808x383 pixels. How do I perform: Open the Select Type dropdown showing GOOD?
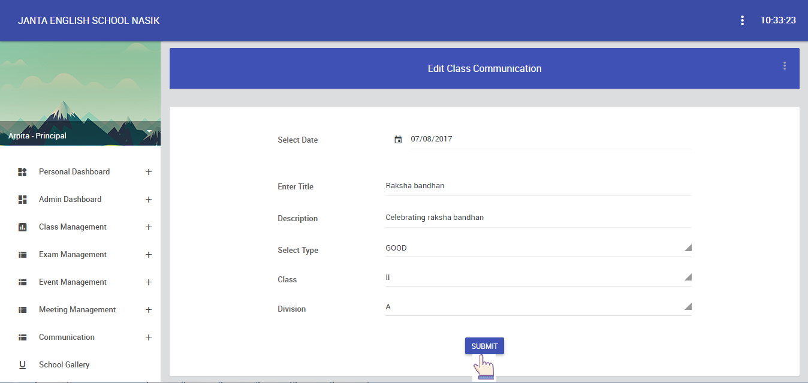coord(538,248)
